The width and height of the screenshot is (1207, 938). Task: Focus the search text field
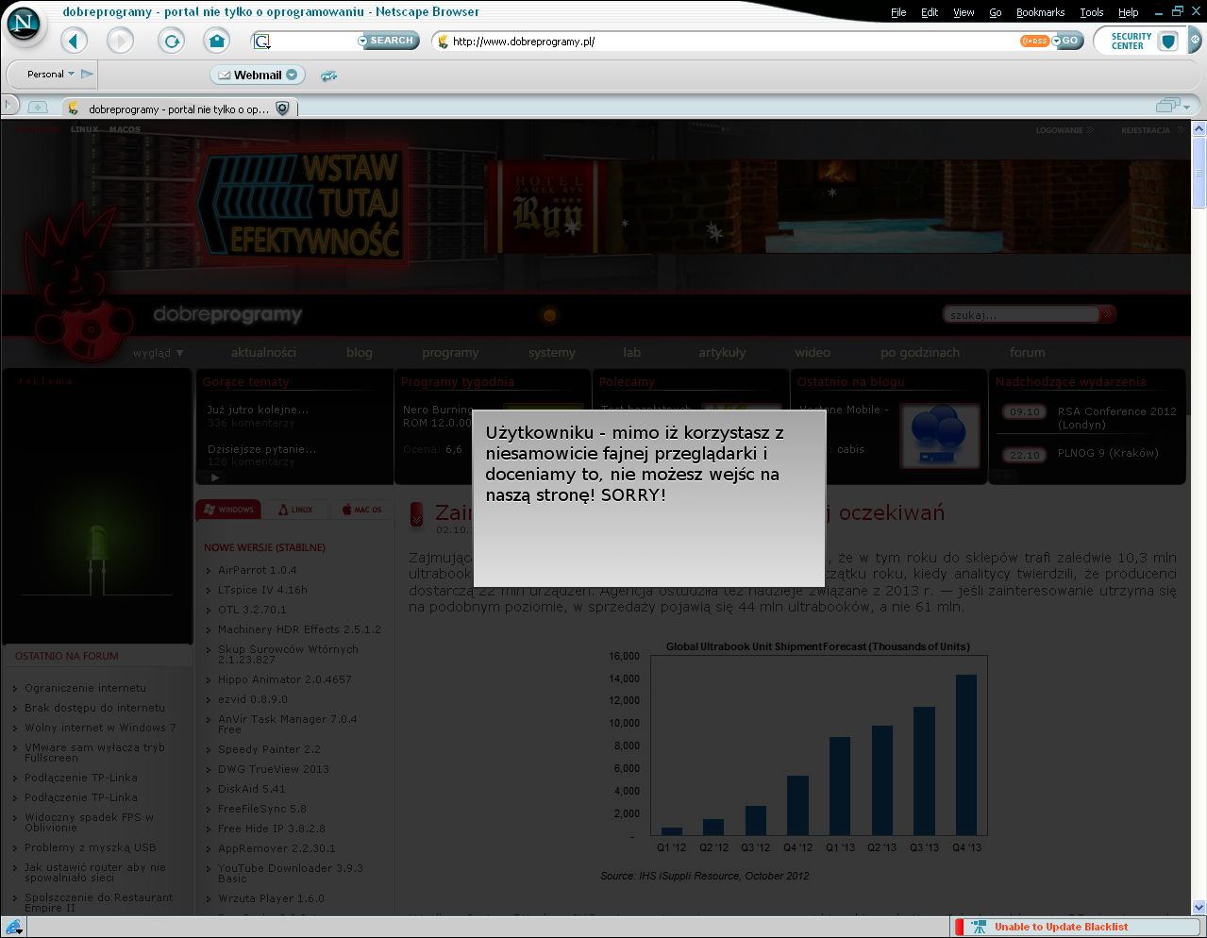click(x=314, y=41)
